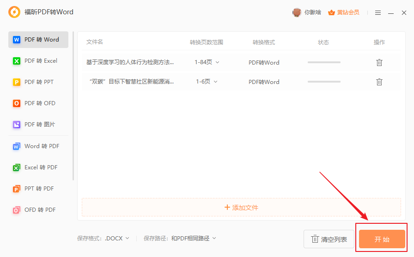The width and height of the screenshot is (414, 257).
Task: Click the 黄钻会员 crown icon
Action: [x=331, y=12]
